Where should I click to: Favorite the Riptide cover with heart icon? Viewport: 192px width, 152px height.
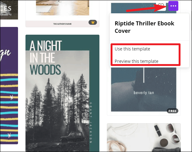pos(161,6)
